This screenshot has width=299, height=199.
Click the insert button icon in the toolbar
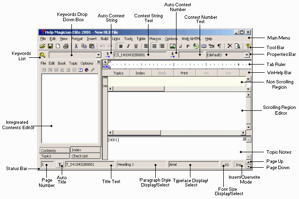click(204, 46)
